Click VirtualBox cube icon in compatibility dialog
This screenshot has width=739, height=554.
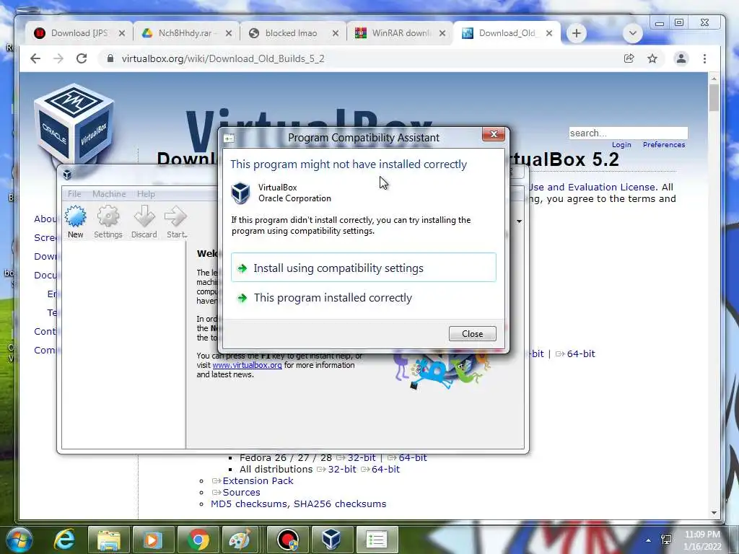click(x=240, y=193)
